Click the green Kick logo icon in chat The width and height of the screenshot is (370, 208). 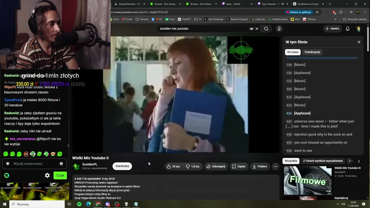[x=7, y=175]
